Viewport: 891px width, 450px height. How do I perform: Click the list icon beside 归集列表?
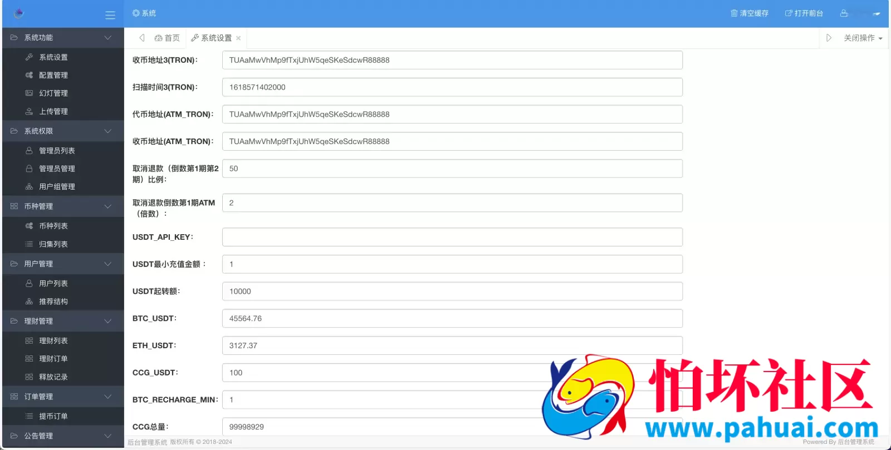click(29, 244)
